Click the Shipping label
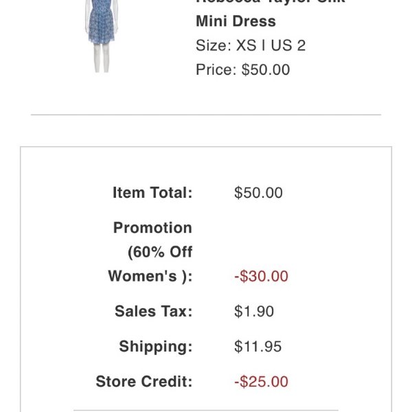Image resolution: width=412 pixels, height=412 pixels. [x=156, y=346]
